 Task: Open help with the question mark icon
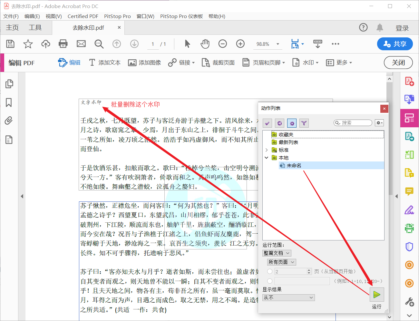tap(363, 28)
